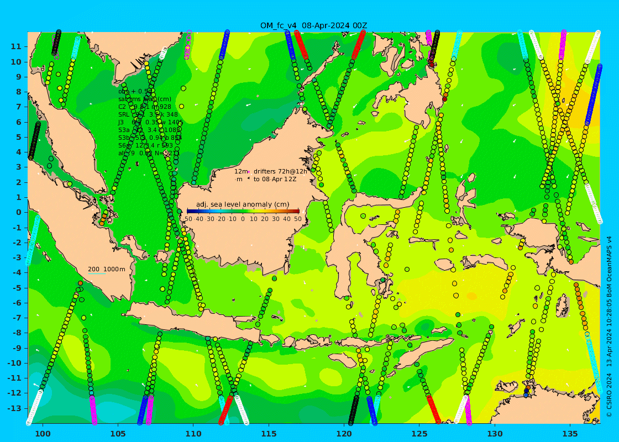Click latitude axis label -11
The image size is (619, 442).
coord(14,378)
